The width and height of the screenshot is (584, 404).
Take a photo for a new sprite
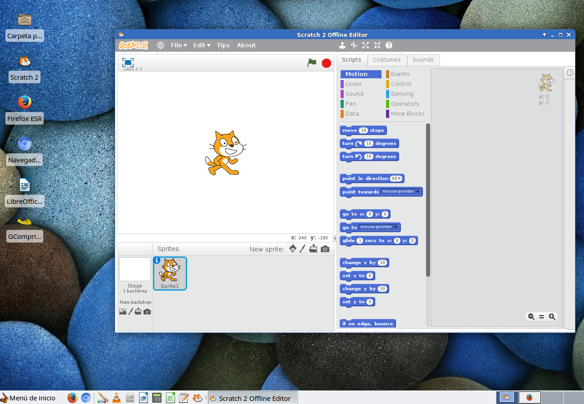click(x=325, y=248)
